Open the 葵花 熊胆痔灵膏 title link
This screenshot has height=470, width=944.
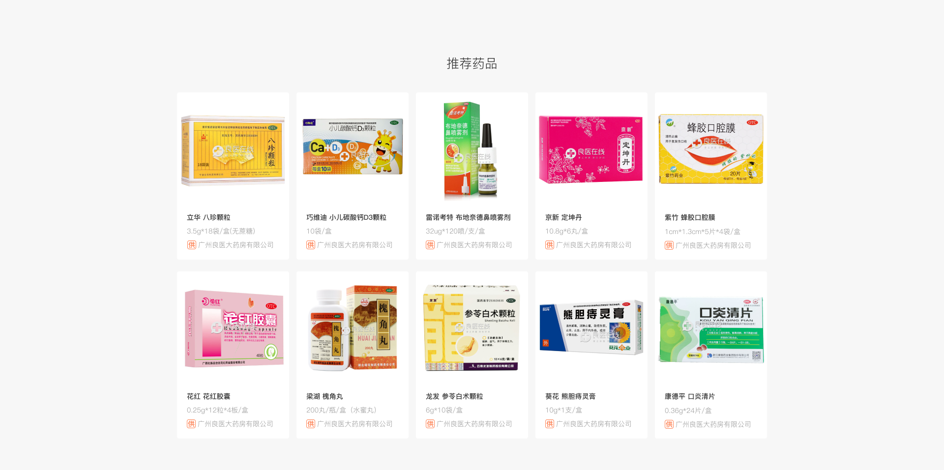(x=570, y=396)
